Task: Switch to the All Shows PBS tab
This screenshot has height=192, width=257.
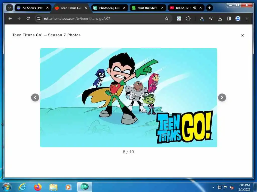Action: [x=33, y=8]
